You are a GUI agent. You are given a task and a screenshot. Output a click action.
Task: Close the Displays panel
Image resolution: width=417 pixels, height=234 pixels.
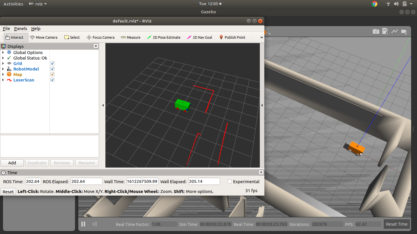pyautogui.click(x=96, y=46)
